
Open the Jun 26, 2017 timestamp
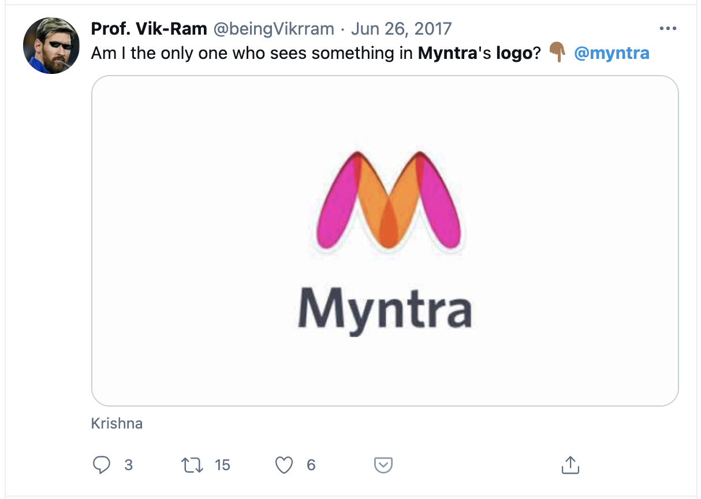pyautogui.click(x=401, y=28)
